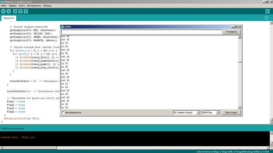This screenshot has width=273, height=153.
Task: Toggle the Автопрокрутка autoscroll checkbox
Action: coord(63,112)
